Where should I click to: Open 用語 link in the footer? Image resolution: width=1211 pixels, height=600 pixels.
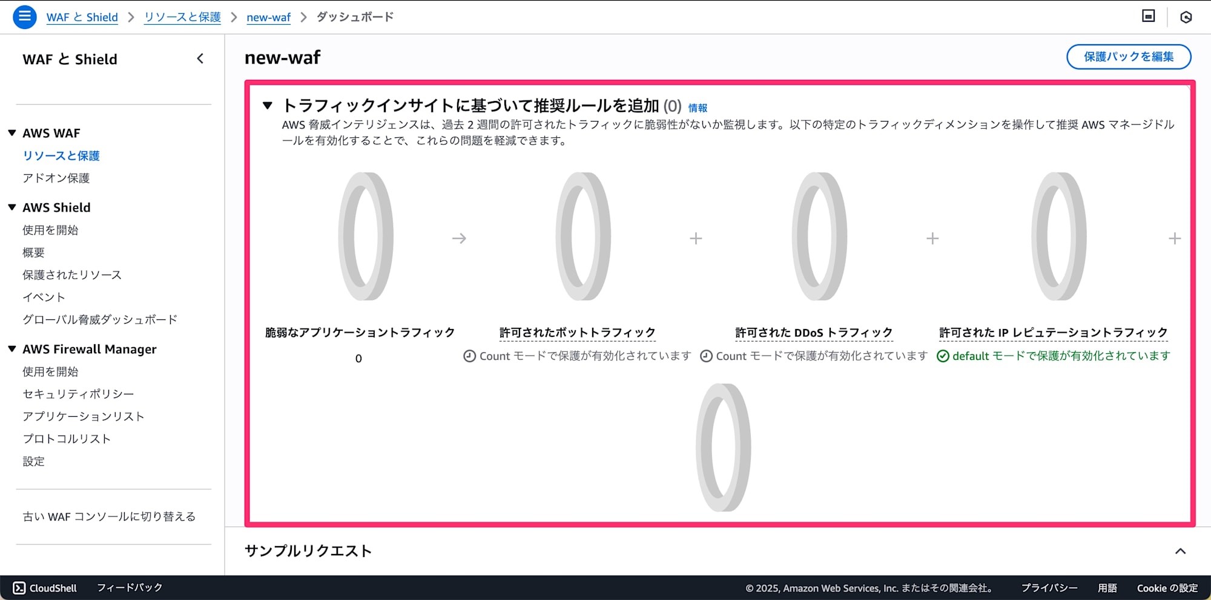(1107, 588)
